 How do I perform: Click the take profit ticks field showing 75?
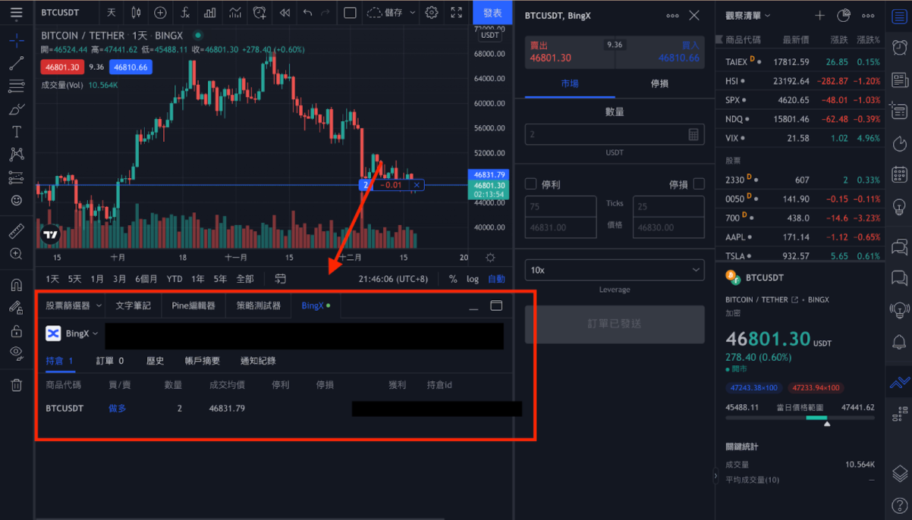tap(561, 206)
